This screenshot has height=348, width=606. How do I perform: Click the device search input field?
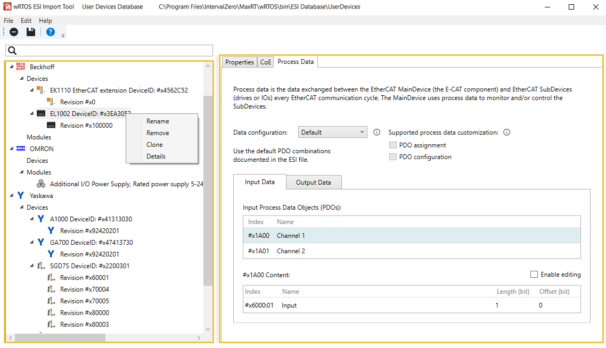[x=112, y=51]
